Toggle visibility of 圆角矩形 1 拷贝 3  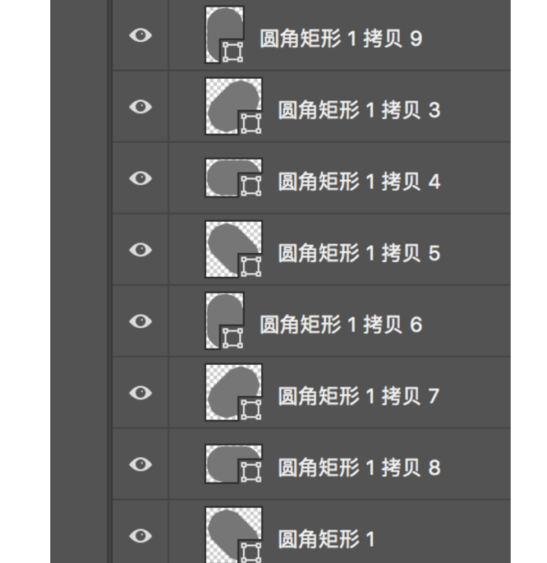coord(141,107)
